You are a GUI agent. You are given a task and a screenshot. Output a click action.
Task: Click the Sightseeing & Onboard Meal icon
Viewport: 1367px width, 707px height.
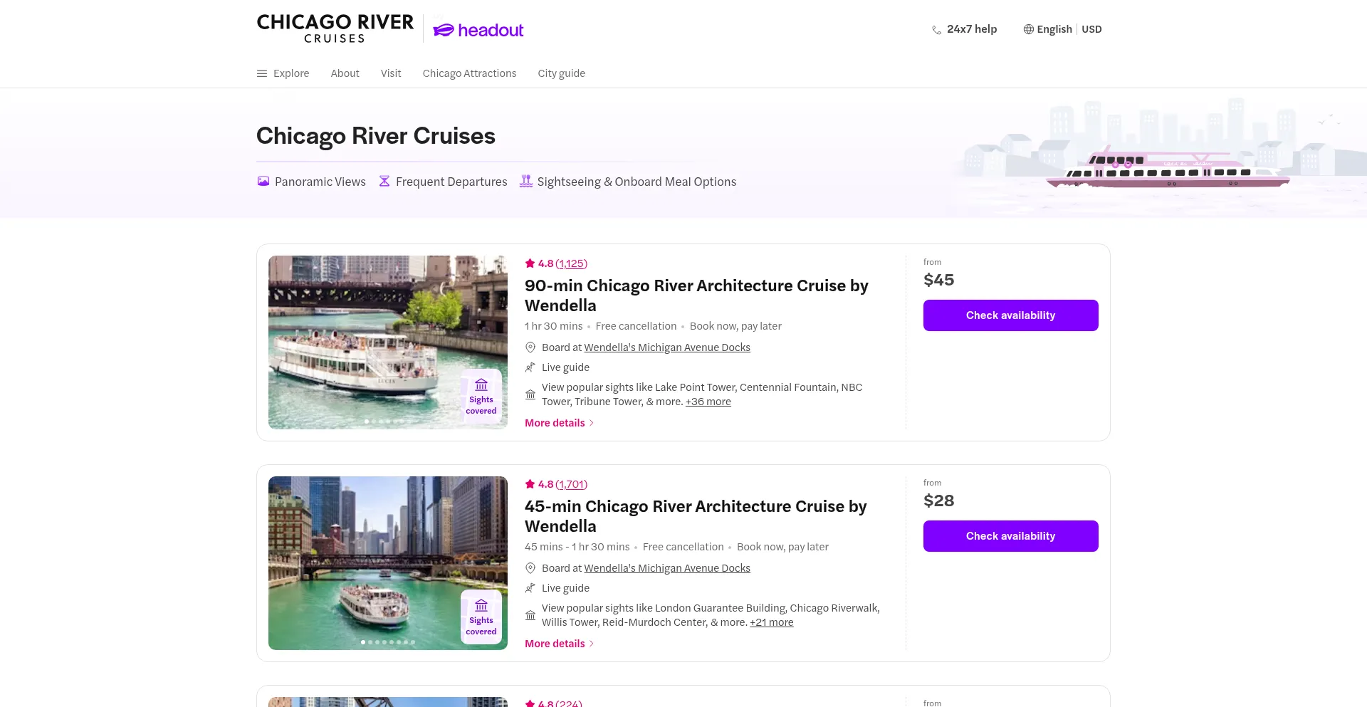pyautogui.click(x=526, y=182)
